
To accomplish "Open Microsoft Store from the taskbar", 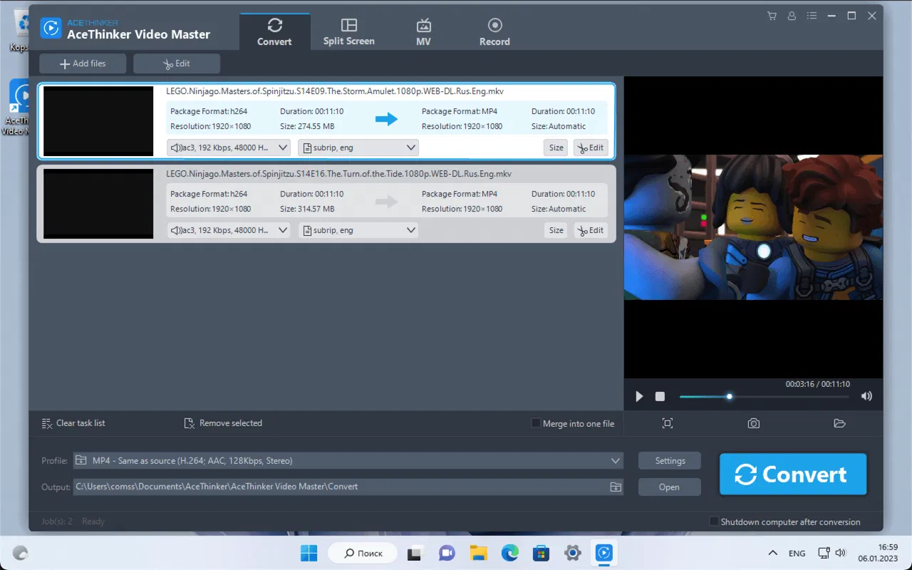I will coord(541,553).
